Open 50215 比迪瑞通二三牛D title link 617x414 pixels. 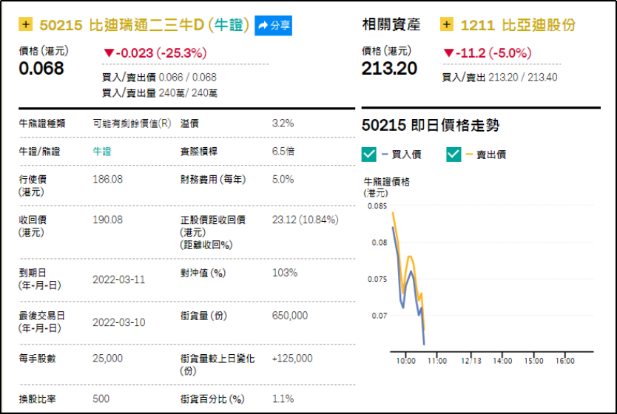point(144,25)
